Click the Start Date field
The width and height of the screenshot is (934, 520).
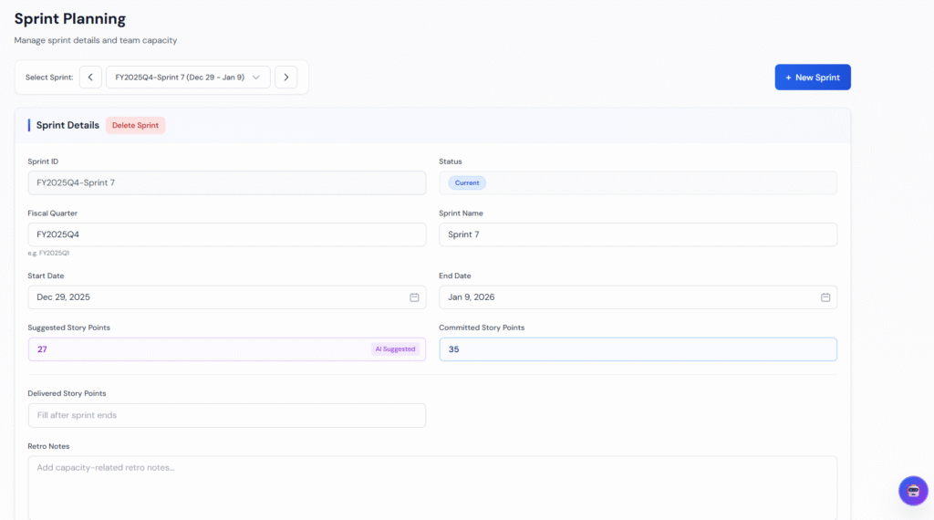[x=227, y=297]
